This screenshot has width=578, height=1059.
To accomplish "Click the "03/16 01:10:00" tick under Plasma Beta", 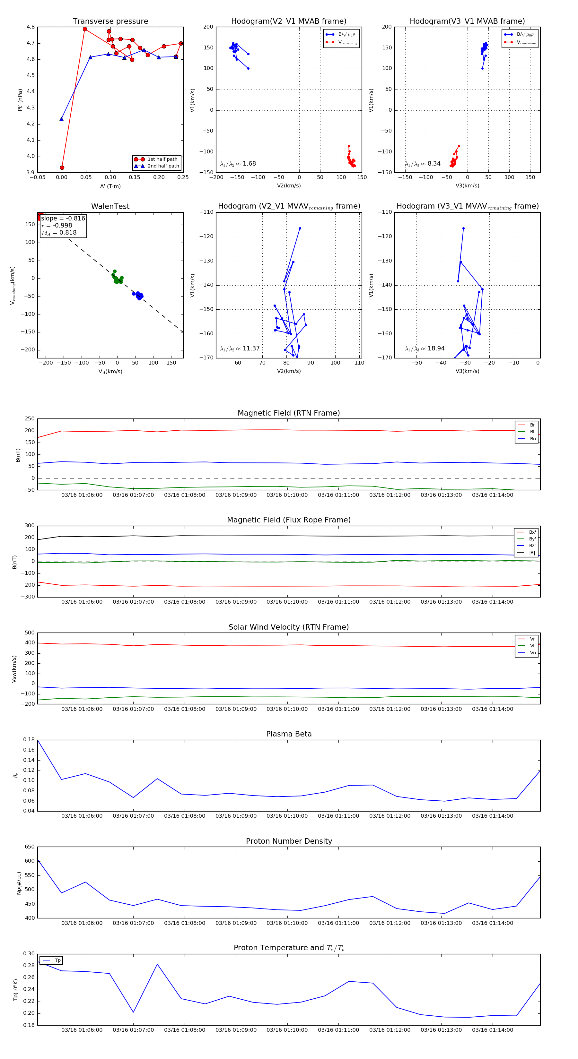I will point(287,816).
